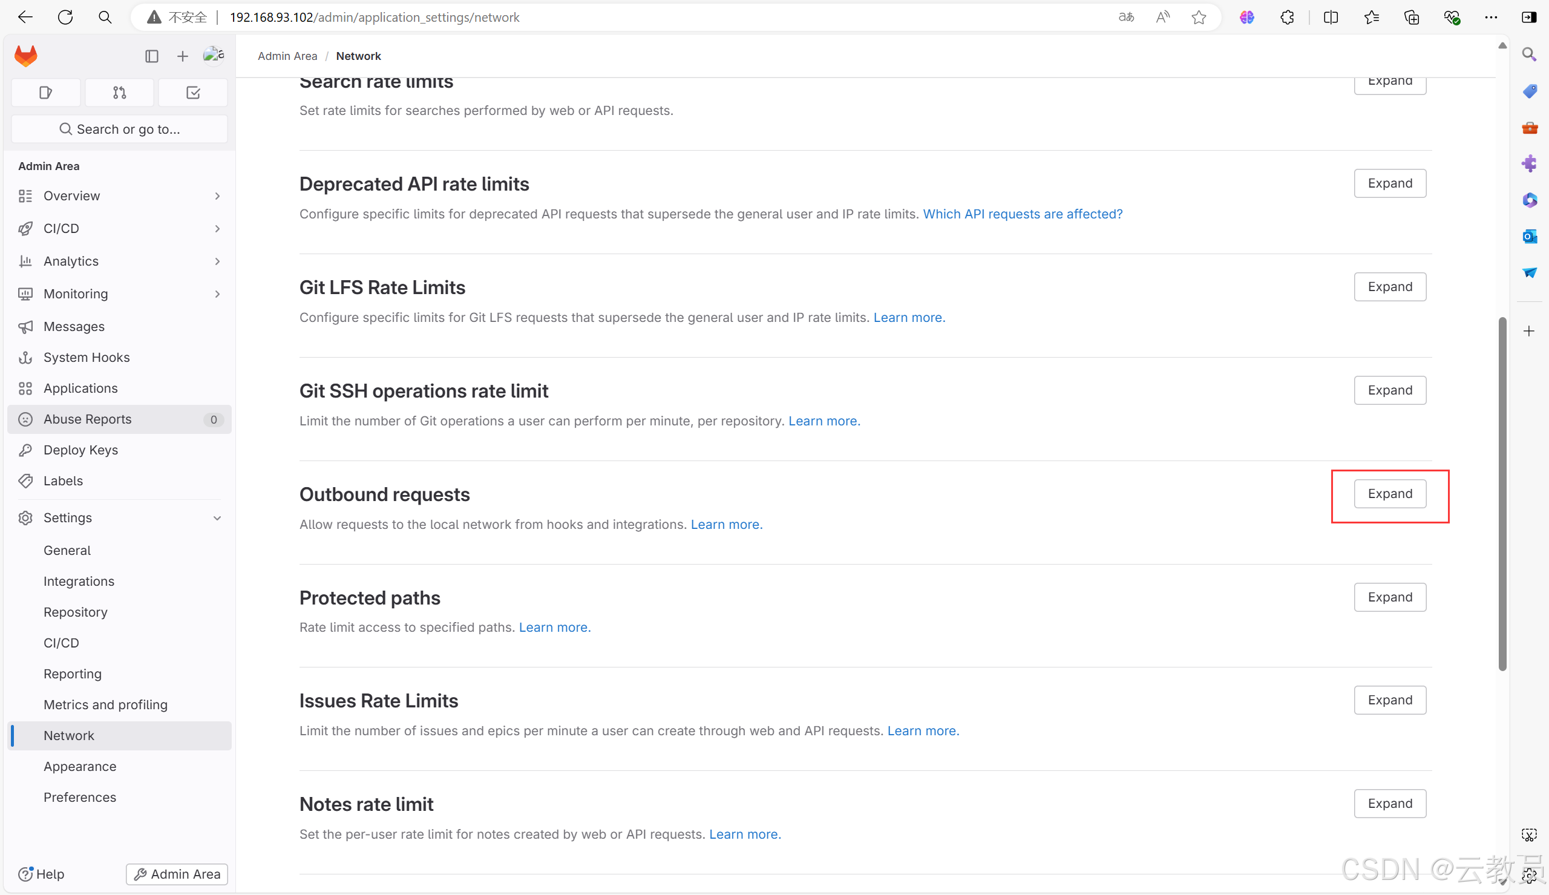Open Git LFS Learn more link

click(x=909, y=317)
